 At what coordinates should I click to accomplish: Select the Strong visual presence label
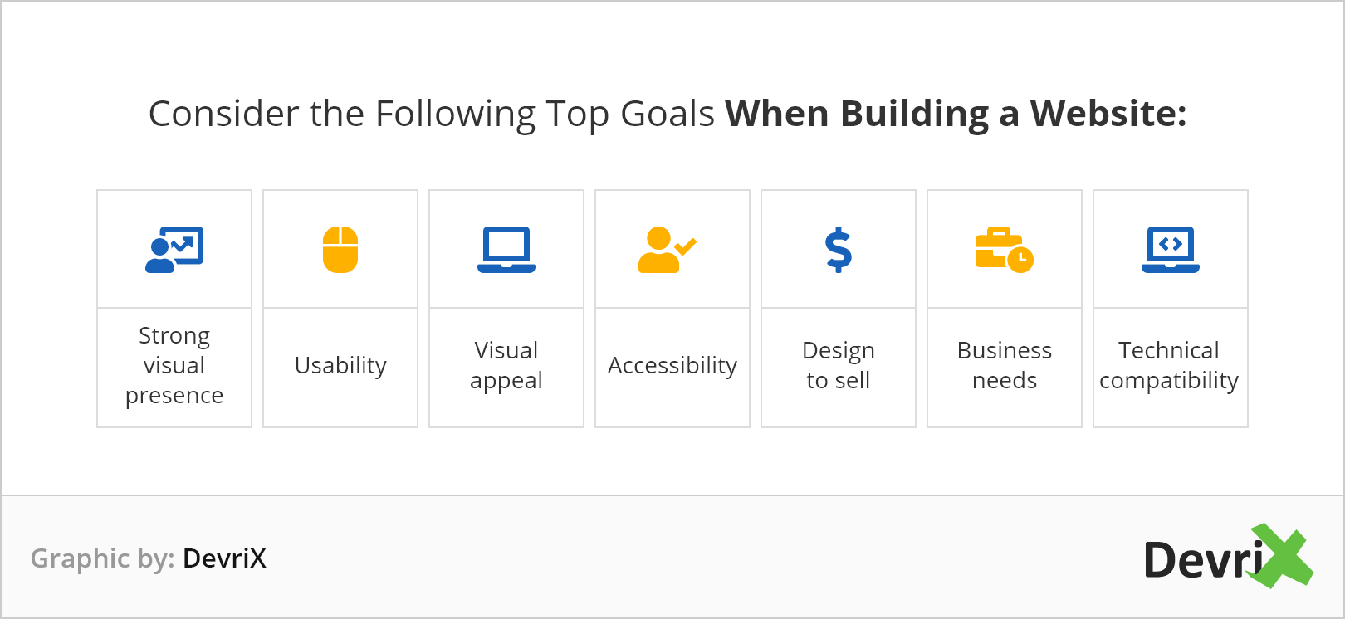(x=174, y=365)
